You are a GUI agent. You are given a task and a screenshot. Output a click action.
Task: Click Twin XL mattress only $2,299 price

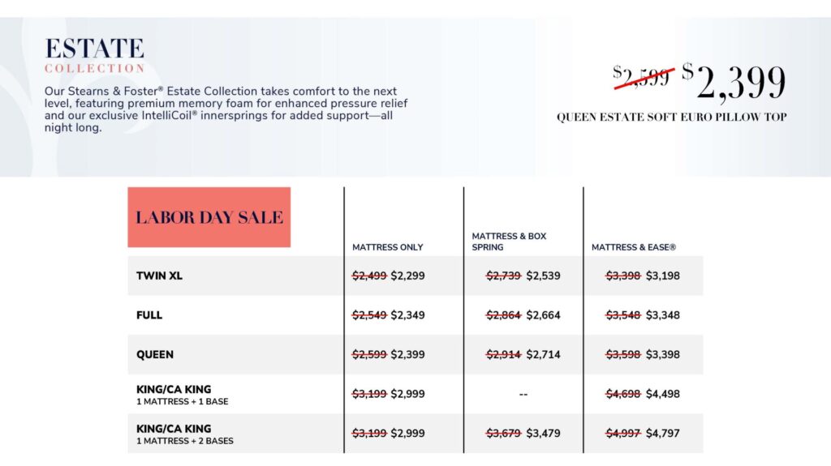tap(407, 276)
